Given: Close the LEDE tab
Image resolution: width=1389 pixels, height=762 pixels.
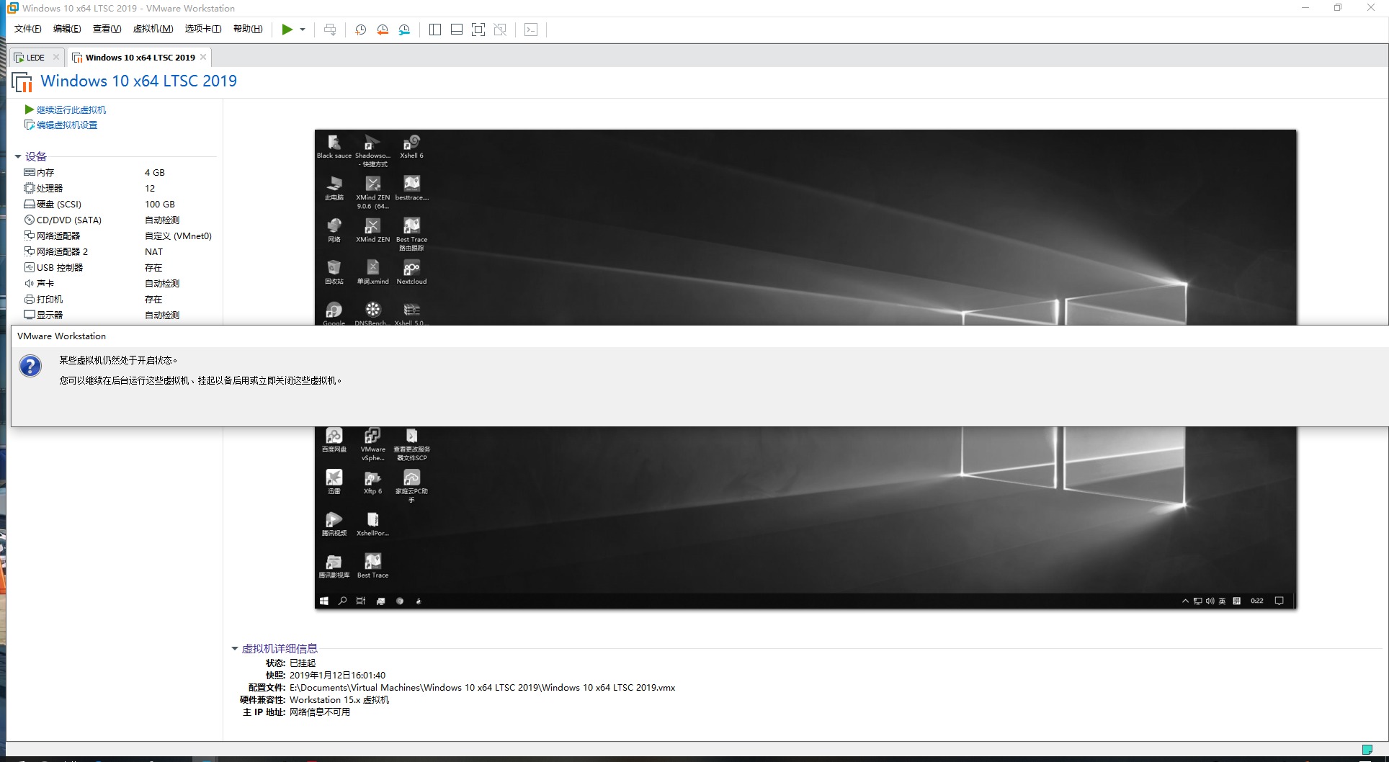Looking at the screenshot, I should [x=56, y=57].
